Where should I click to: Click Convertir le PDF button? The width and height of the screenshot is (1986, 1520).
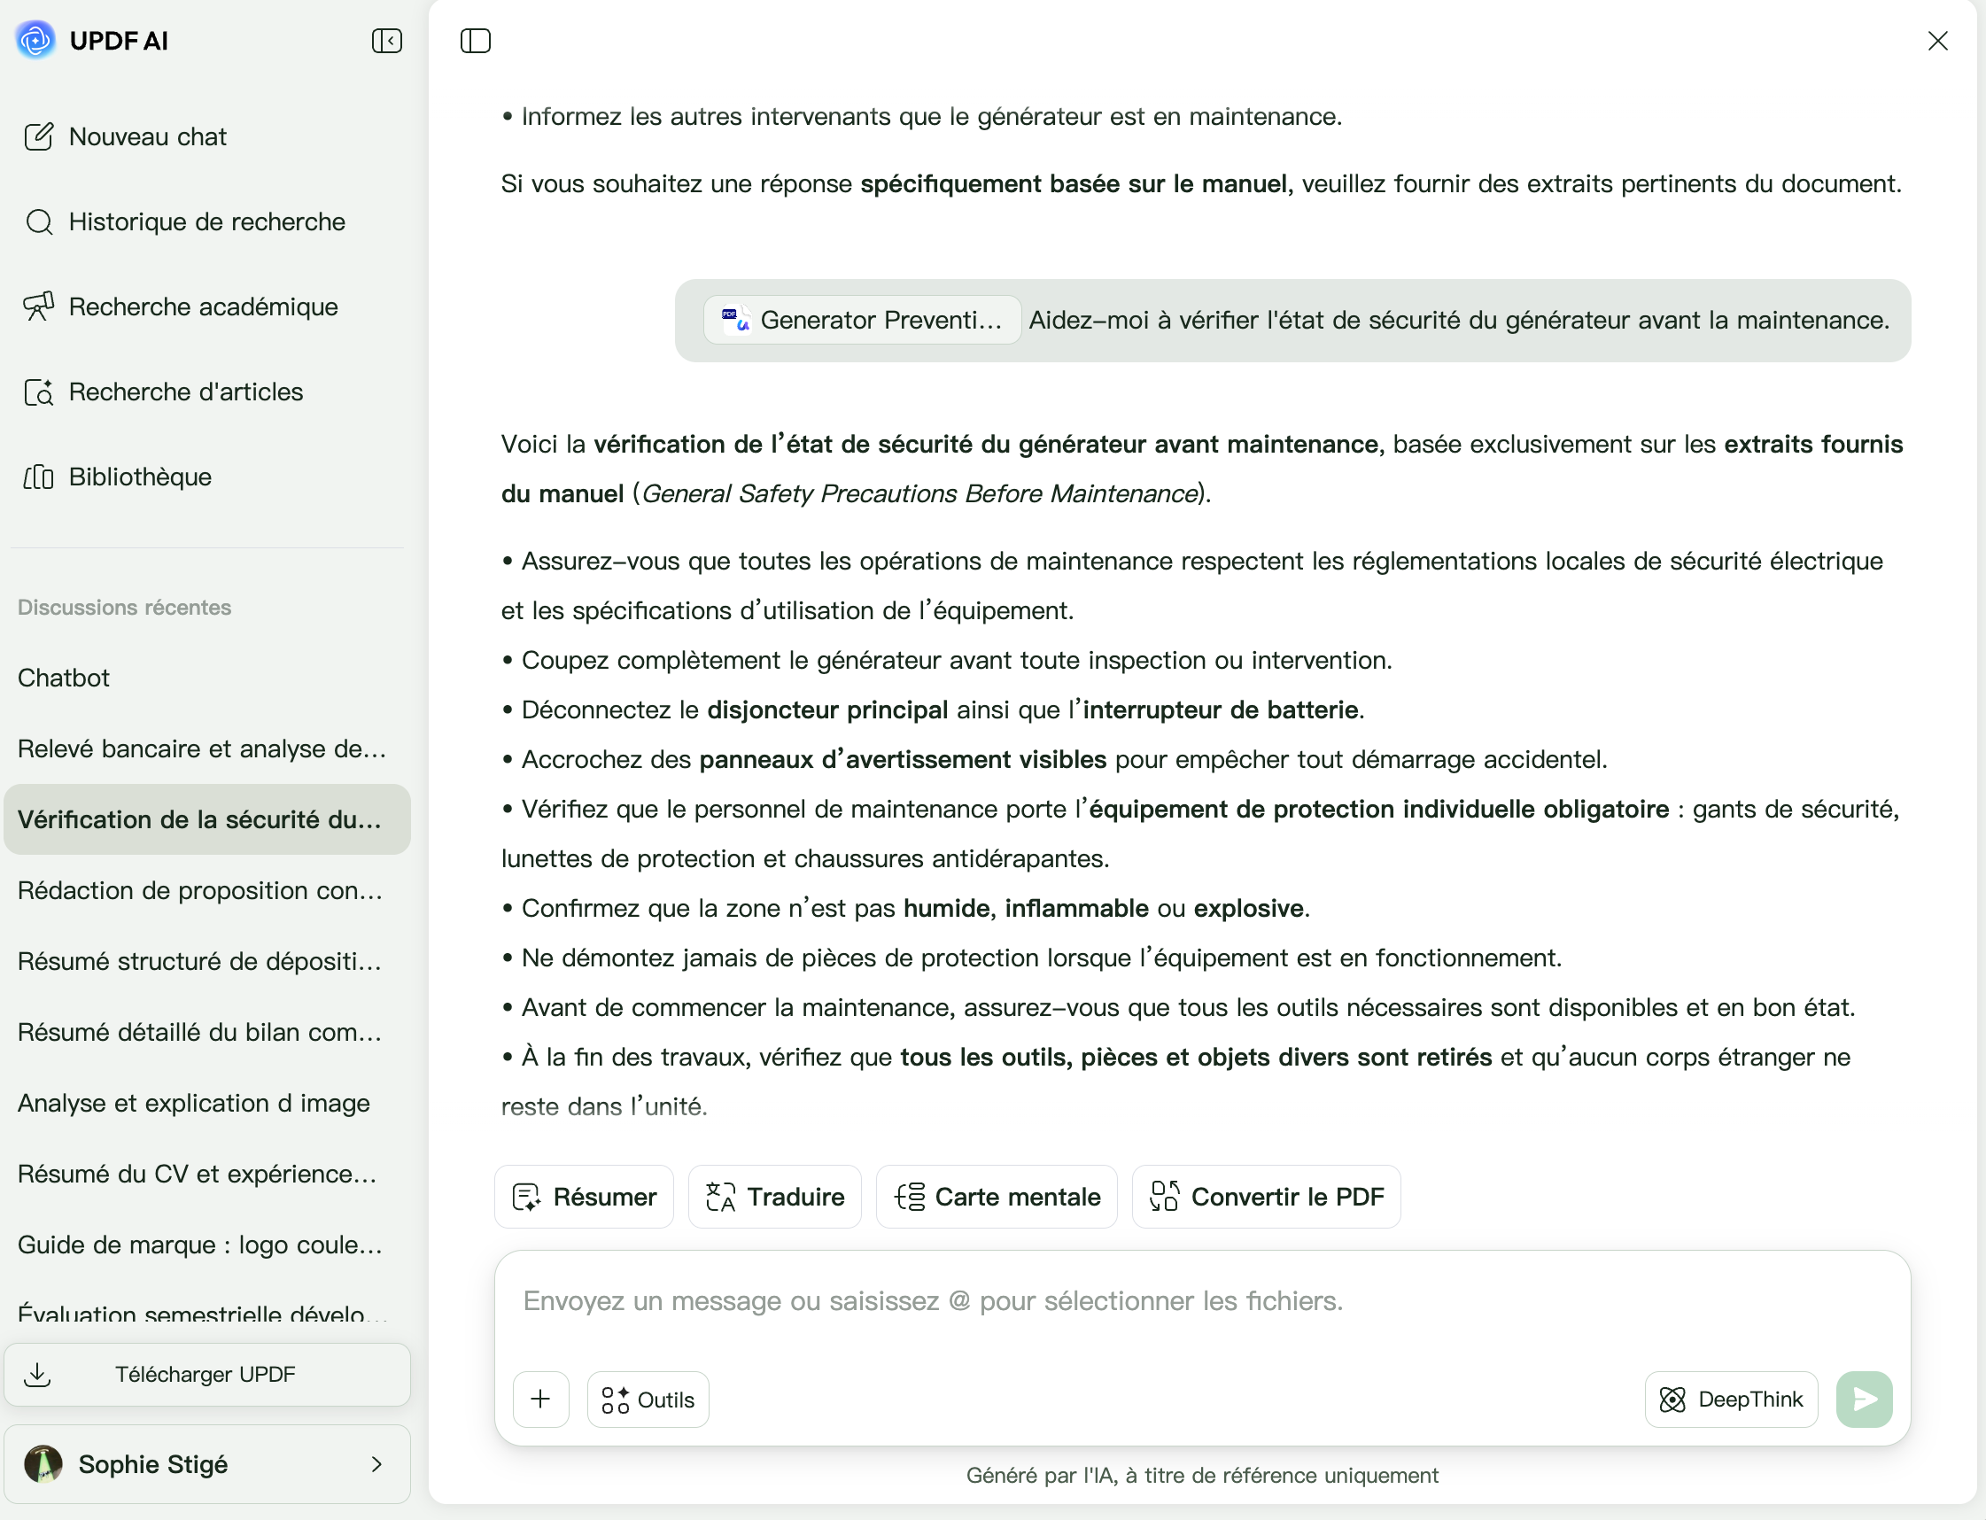1266,1196
